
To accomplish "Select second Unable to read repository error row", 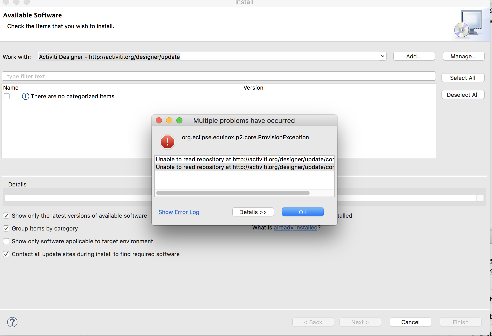I will pyautogui.click(x=244, y=167).
